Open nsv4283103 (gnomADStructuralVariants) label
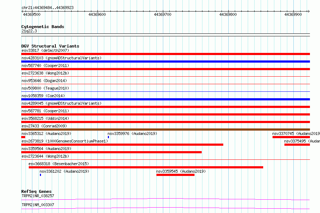The height and width of the screenshot is (213, 320). click(x=61, y=58)
